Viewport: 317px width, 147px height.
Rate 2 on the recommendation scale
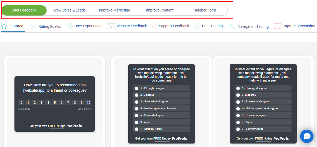[35, 102]
